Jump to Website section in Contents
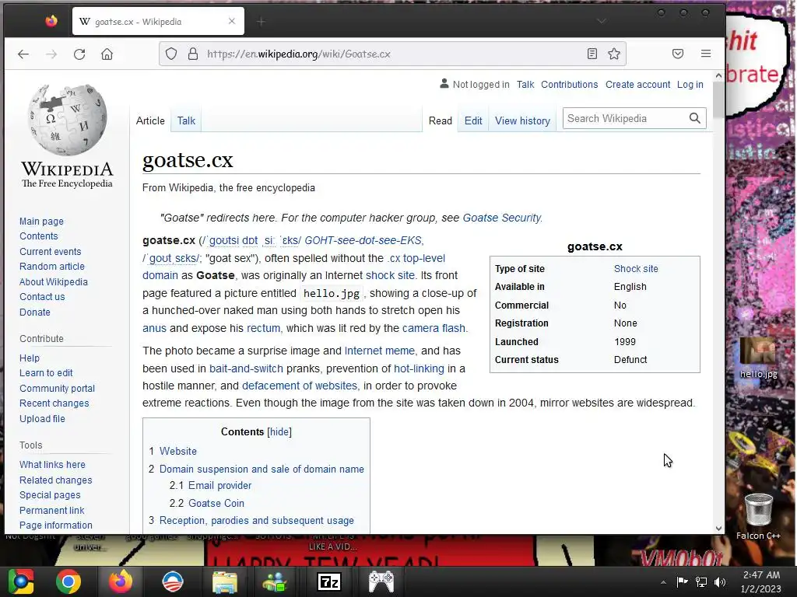 click(178, 452)
